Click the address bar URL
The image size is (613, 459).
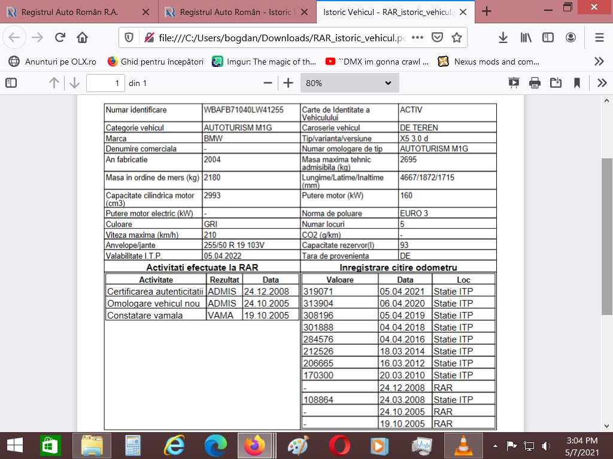point(281,38)
